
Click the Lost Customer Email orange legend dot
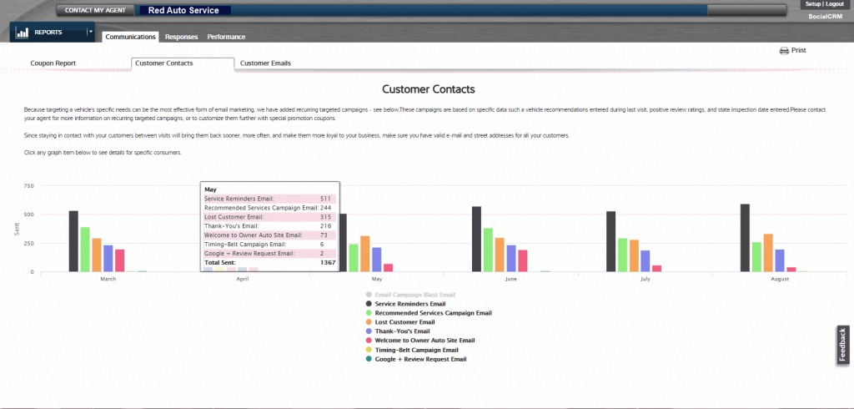[x=369, y=322]
